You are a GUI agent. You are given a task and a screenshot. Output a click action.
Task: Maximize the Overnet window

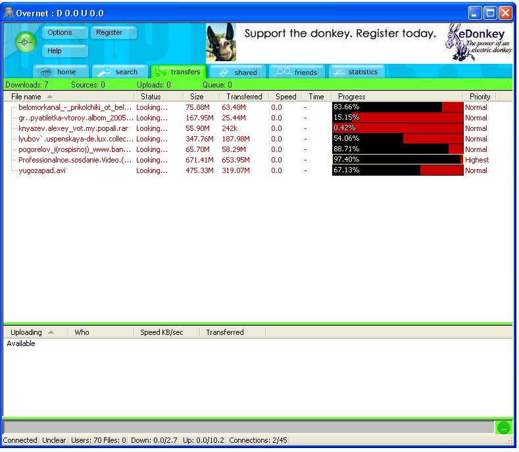click(490, 13)
